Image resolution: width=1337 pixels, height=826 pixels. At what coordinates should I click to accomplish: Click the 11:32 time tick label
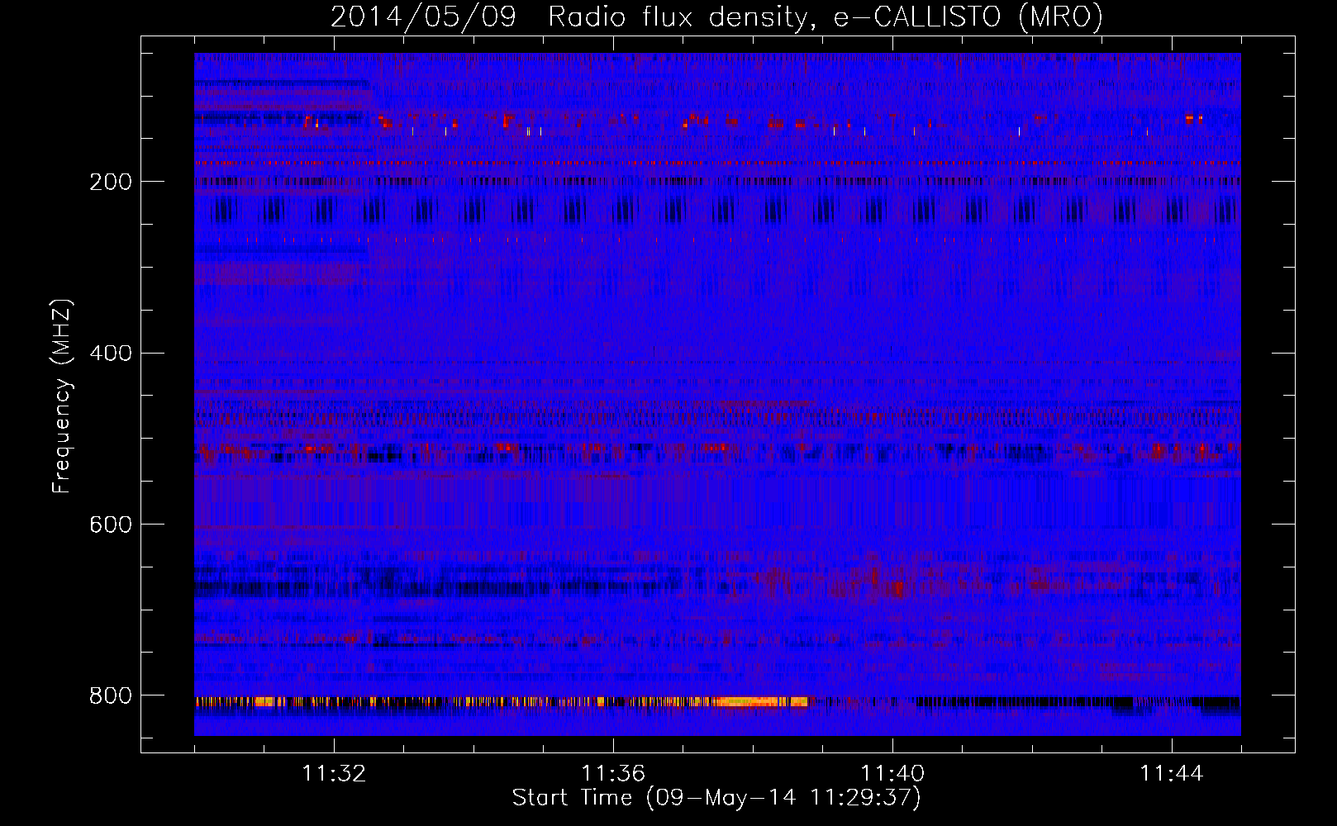tap(334, 774)
